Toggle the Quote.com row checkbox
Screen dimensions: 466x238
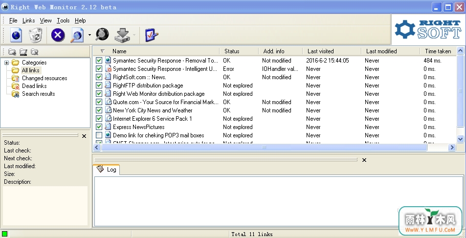tap(99, 102)
